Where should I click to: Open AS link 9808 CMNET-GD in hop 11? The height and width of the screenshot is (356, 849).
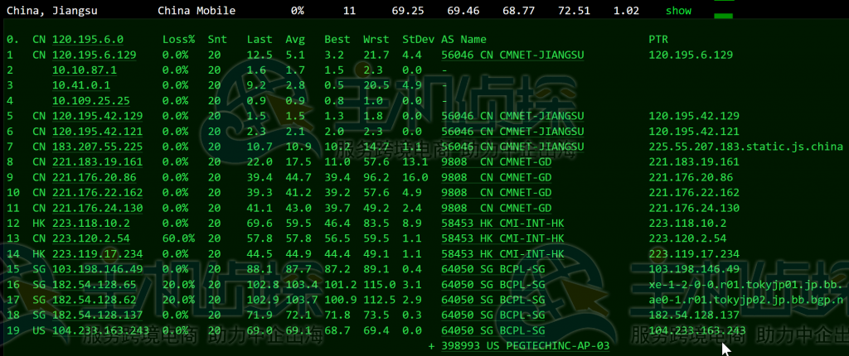(497, 208)
